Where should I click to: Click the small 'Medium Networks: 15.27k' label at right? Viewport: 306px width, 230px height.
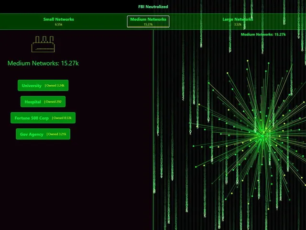[263, 34]
